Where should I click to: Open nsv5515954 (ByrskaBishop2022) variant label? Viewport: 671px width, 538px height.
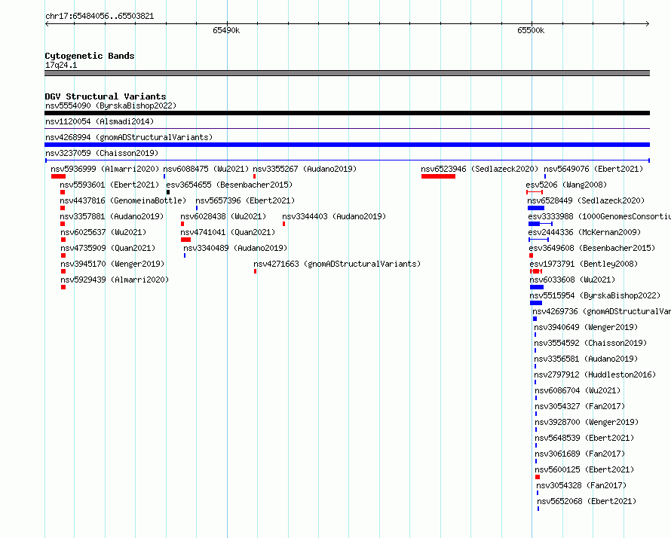(596, 295)
